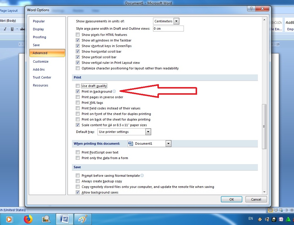Check Print only the data from a form
294x225 pixels.
[78, 158]
